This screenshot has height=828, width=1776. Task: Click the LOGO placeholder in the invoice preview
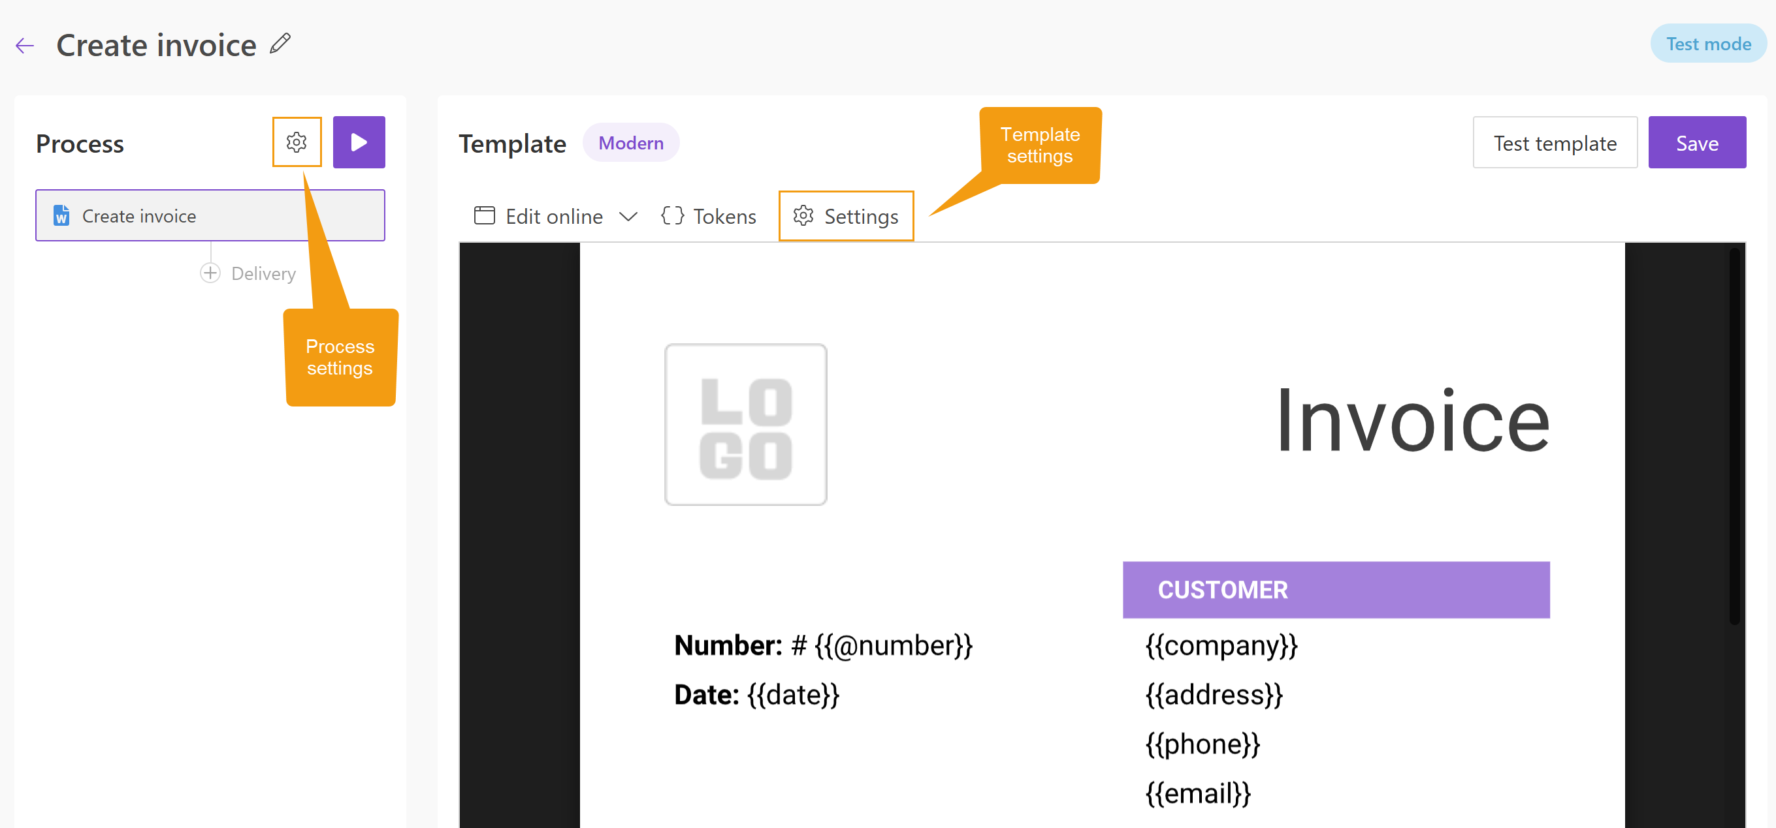tap(745, 423)
